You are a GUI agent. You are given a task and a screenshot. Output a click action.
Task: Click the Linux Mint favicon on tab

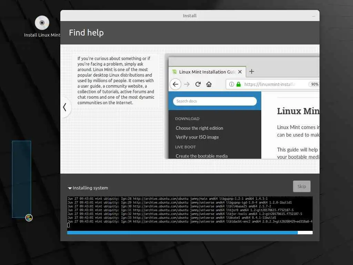tap(174, 72)
